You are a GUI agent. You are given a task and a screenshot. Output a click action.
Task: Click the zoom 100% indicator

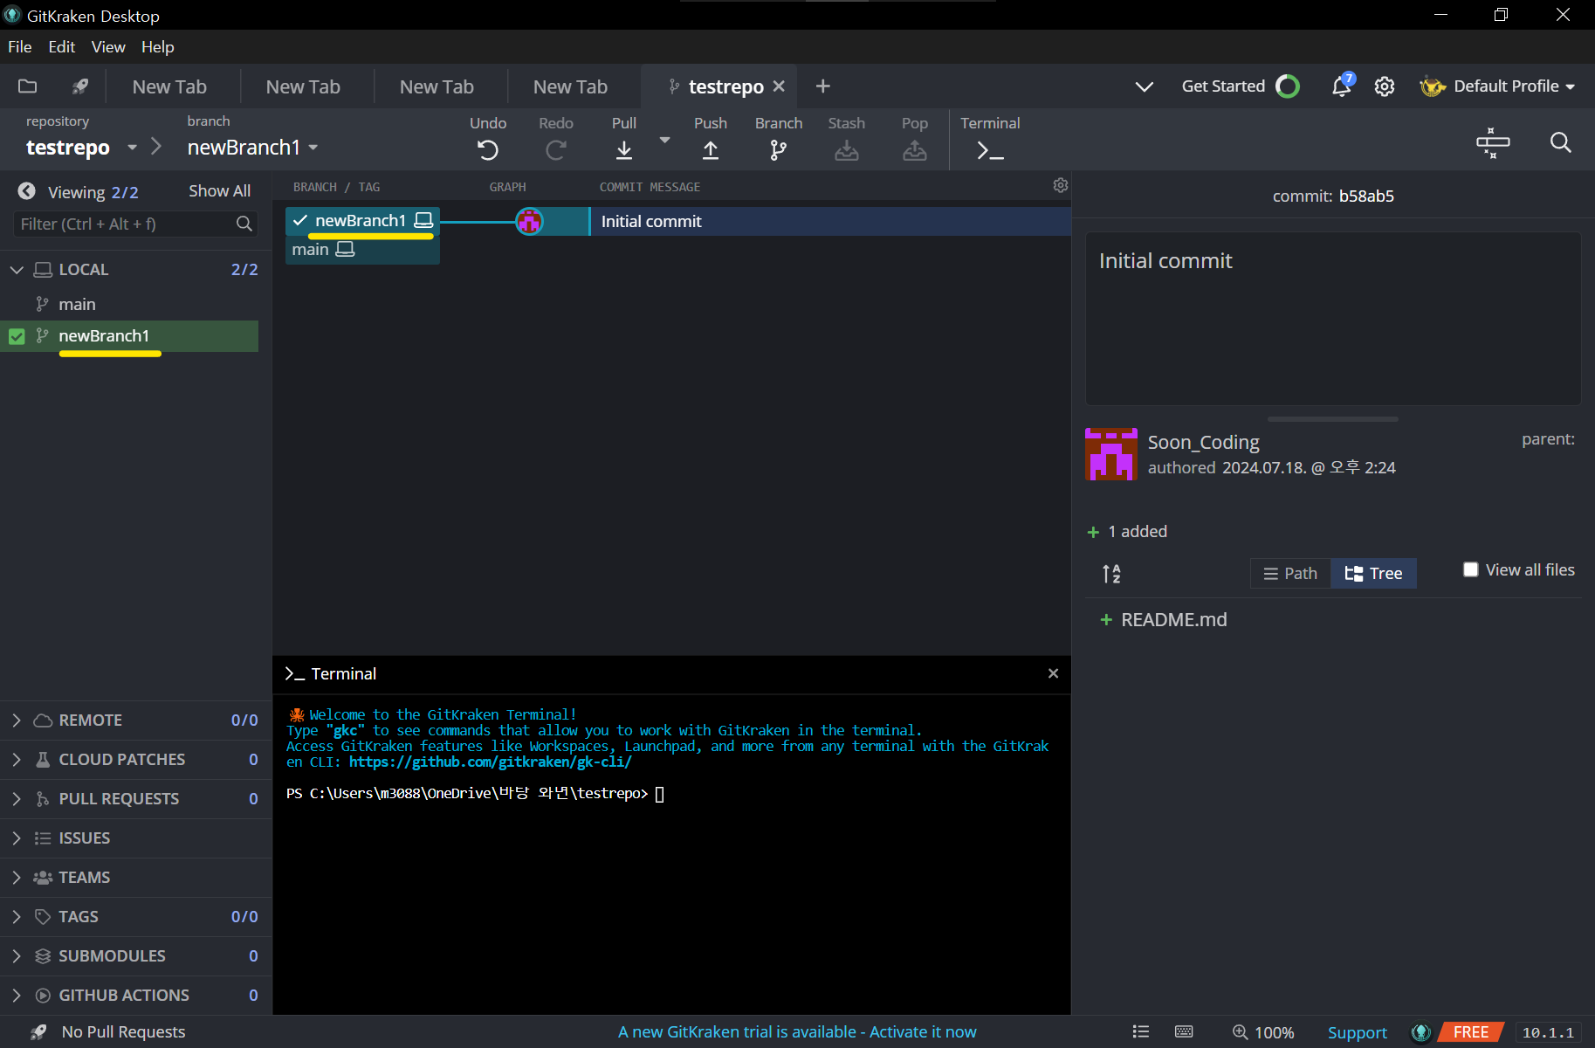(1263, 1032)
